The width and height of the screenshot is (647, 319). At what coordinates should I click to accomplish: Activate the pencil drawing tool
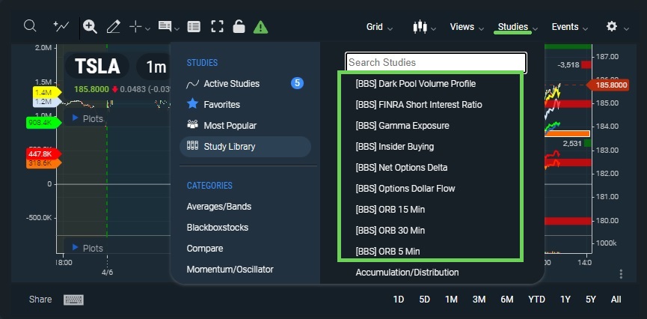(113, 27)
